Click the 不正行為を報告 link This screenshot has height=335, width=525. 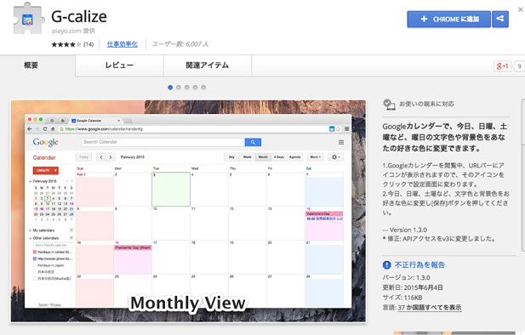[x=419, y=264]
